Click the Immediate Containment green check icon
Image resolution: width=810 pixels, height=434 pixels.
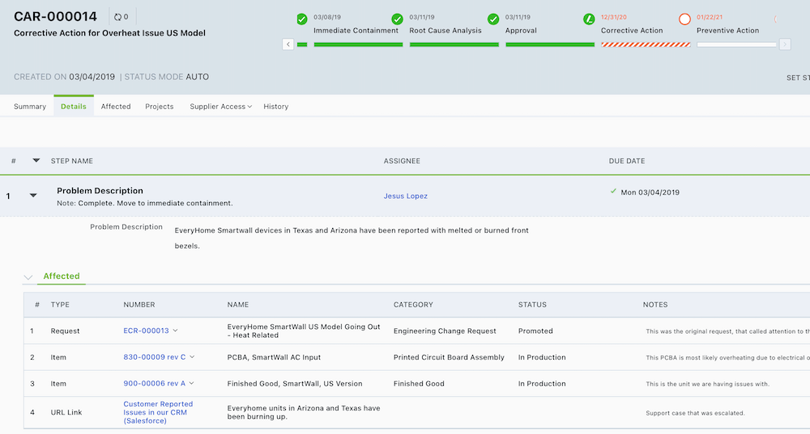tap(302, 19)
